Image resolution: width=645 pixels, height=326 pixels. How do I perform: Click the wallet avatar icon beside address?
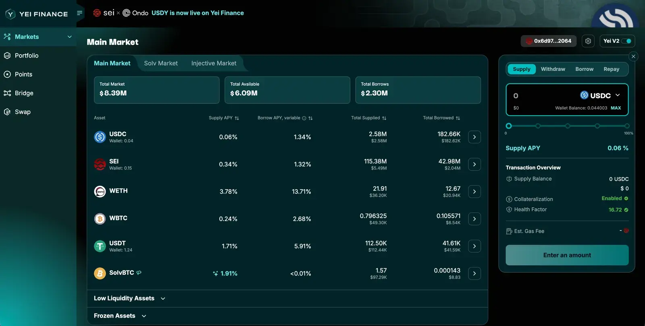tap(529, 41)
